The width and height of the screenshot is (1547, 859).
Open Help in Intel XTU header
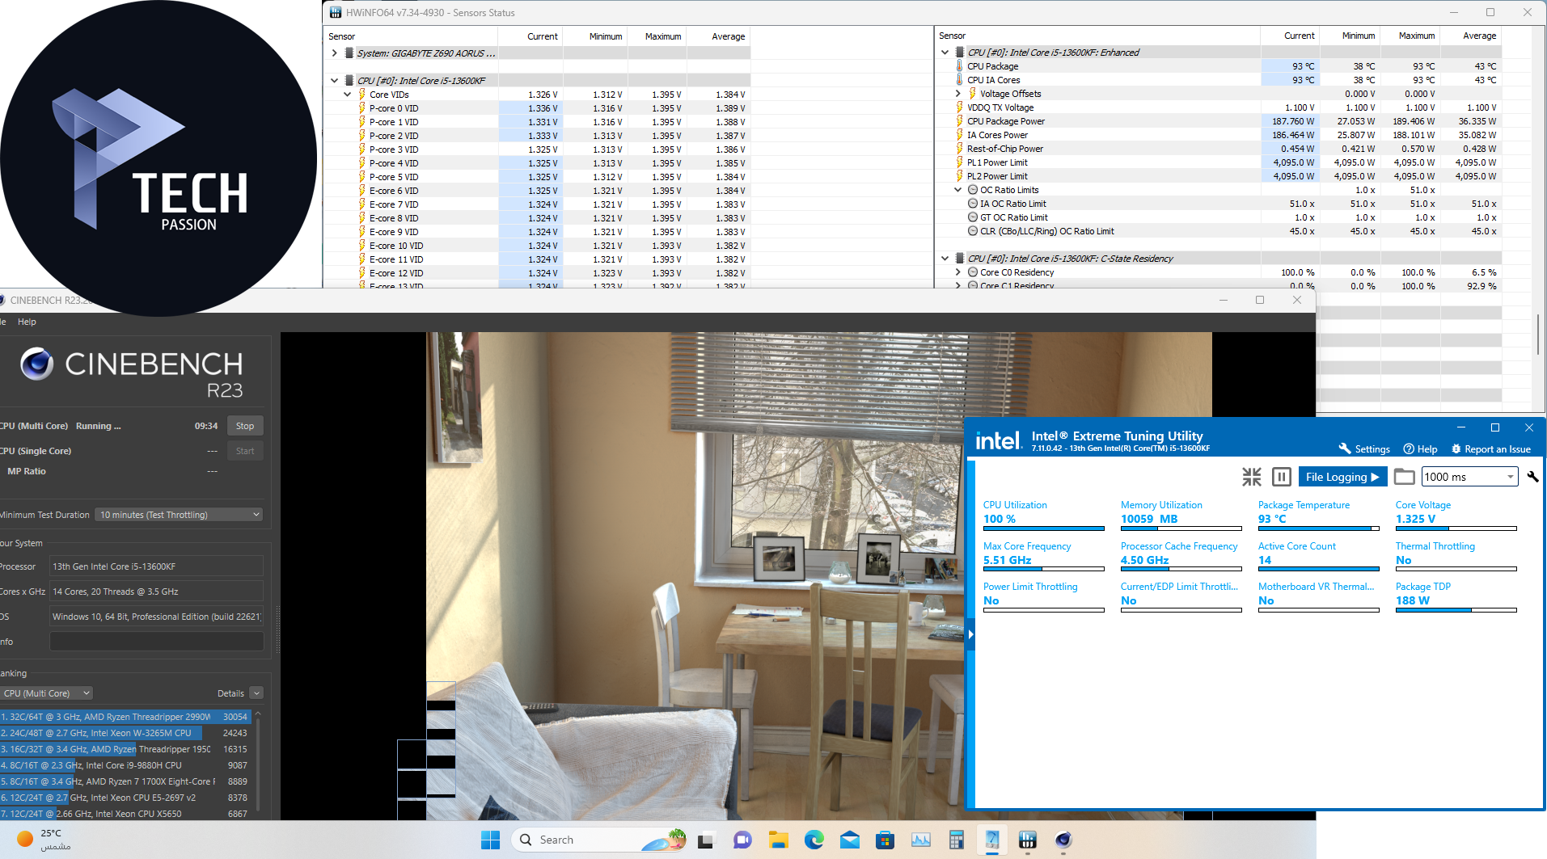pyautogui.click(x=1420, y=449)
